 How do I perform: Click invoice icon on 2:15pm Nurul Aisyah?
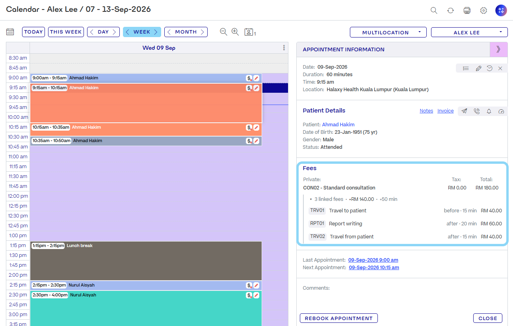[249, 285]
